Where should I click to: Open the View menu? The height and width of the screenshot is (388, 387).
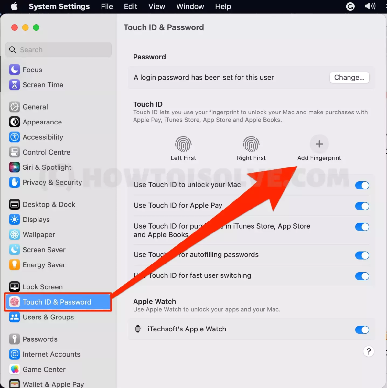coord(157,6)
